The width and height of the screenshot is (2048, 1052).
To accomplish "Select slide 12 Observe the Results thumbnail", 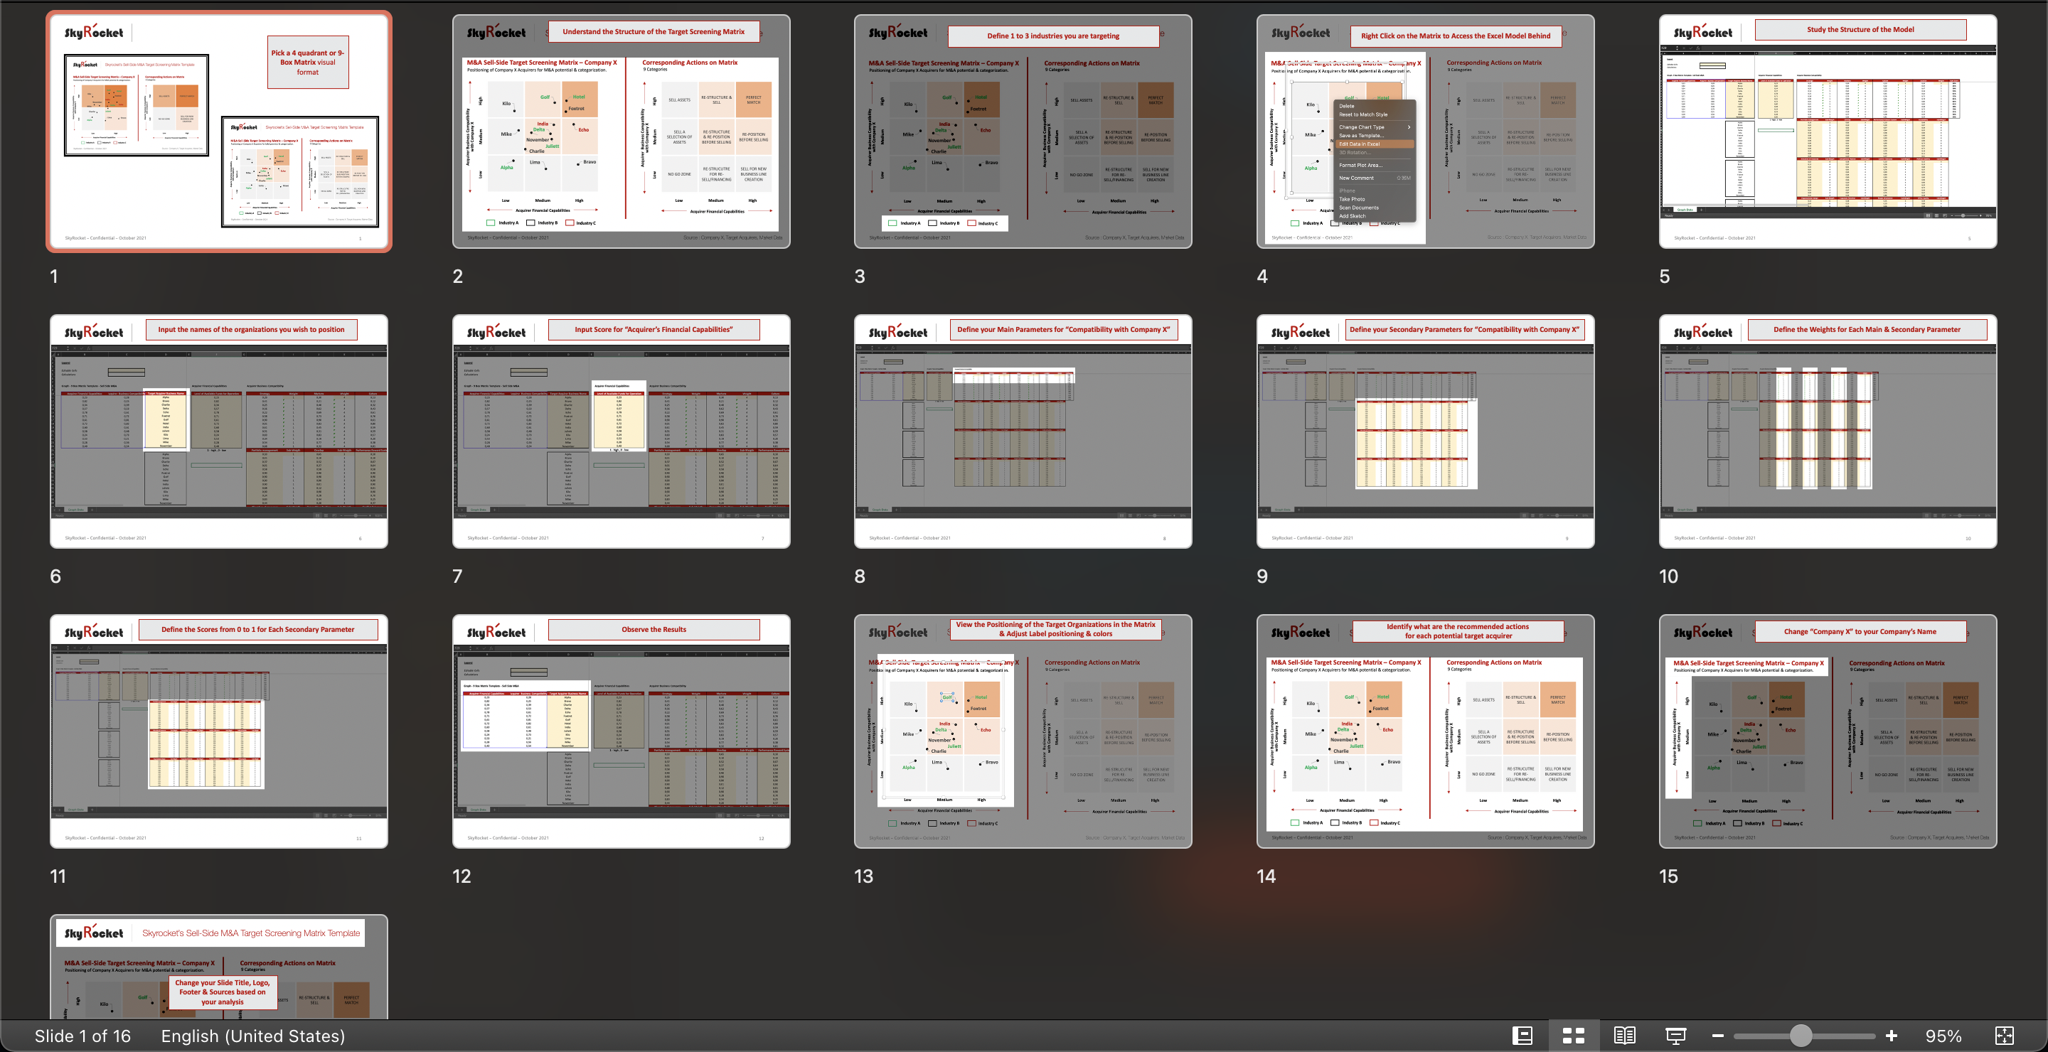I will coord(621,731).
